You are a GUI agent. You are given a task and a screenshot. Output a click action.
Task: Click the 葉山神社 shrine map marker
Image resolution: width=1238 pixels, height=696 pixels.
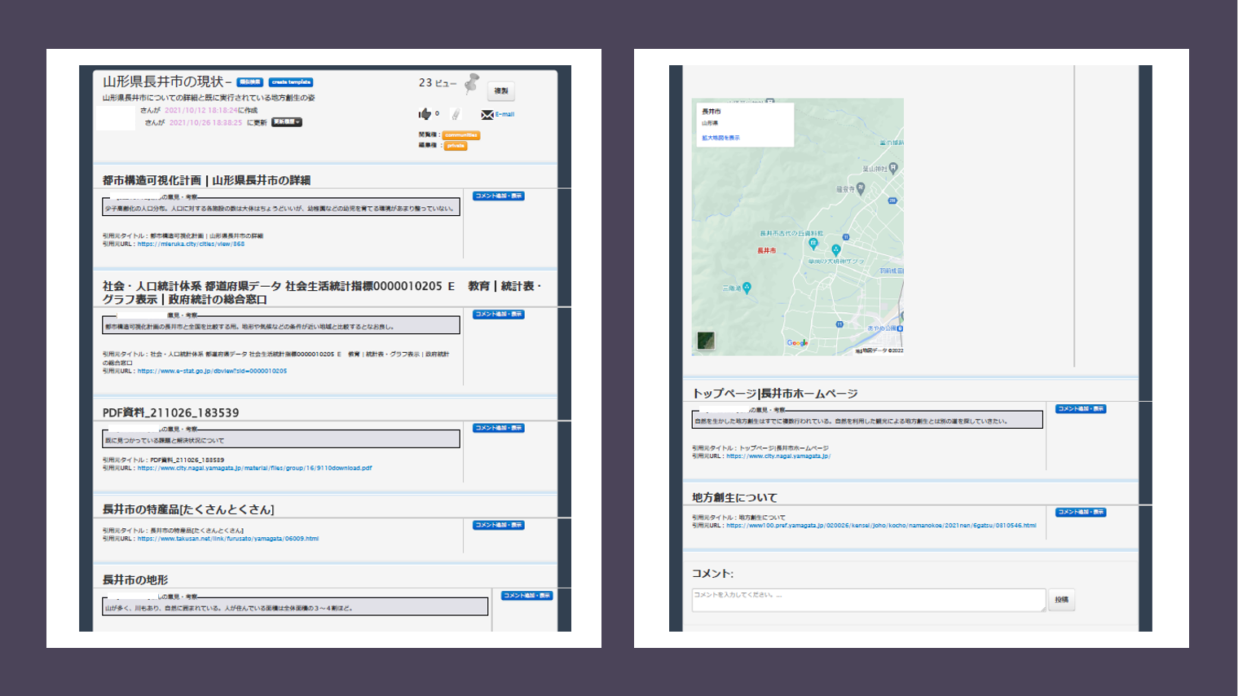893,168
